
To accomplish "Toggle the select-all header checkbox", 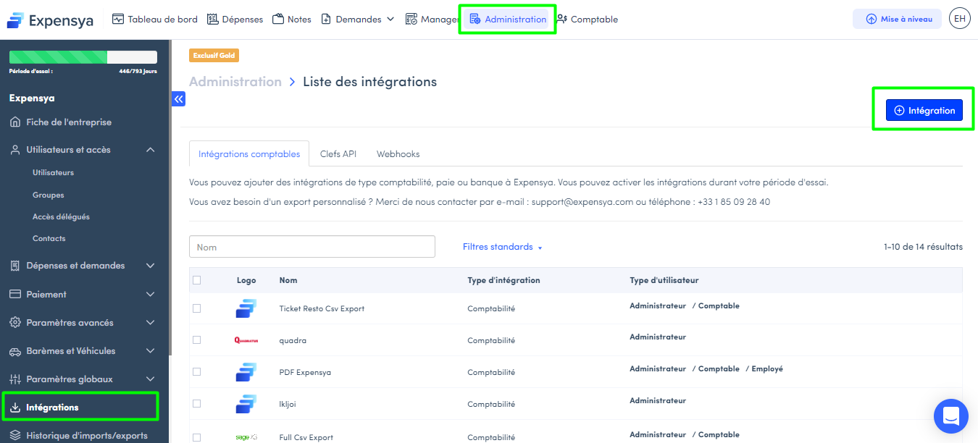I will [196, 280].
